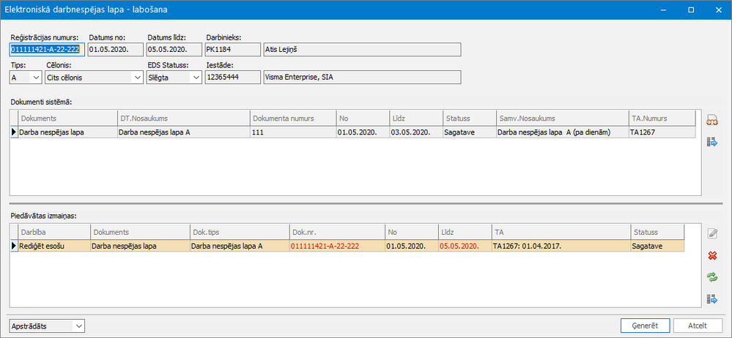The width and height of the screenshot is (732, 338).
Task: Open the Apstrādāts status dropdown
Action: 79,326
